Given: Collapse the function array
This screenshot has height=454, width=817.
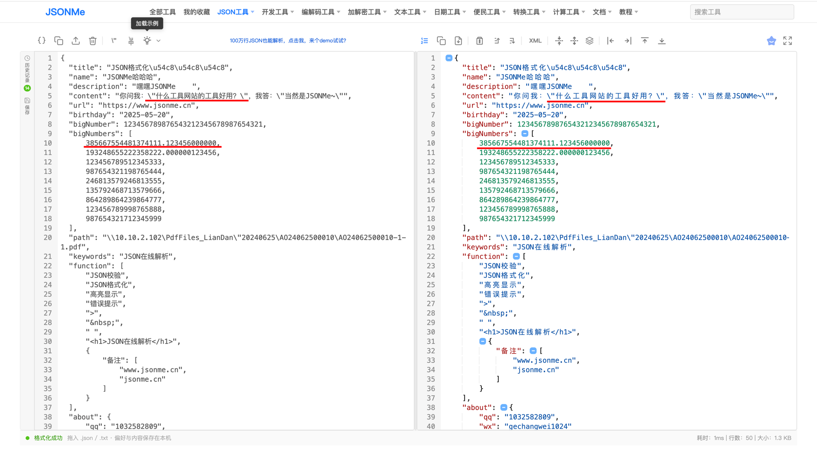Looking at the screenshot, I should click(x=516, y=257).
